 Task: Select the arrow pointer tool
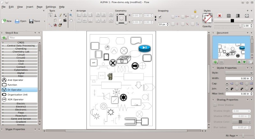(50, 15)
